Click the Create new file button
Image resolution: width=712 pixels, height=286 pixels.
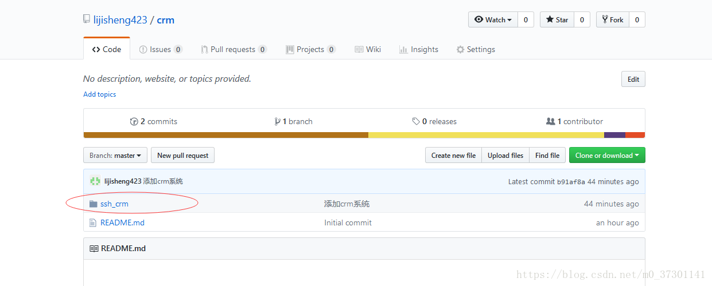453,155
